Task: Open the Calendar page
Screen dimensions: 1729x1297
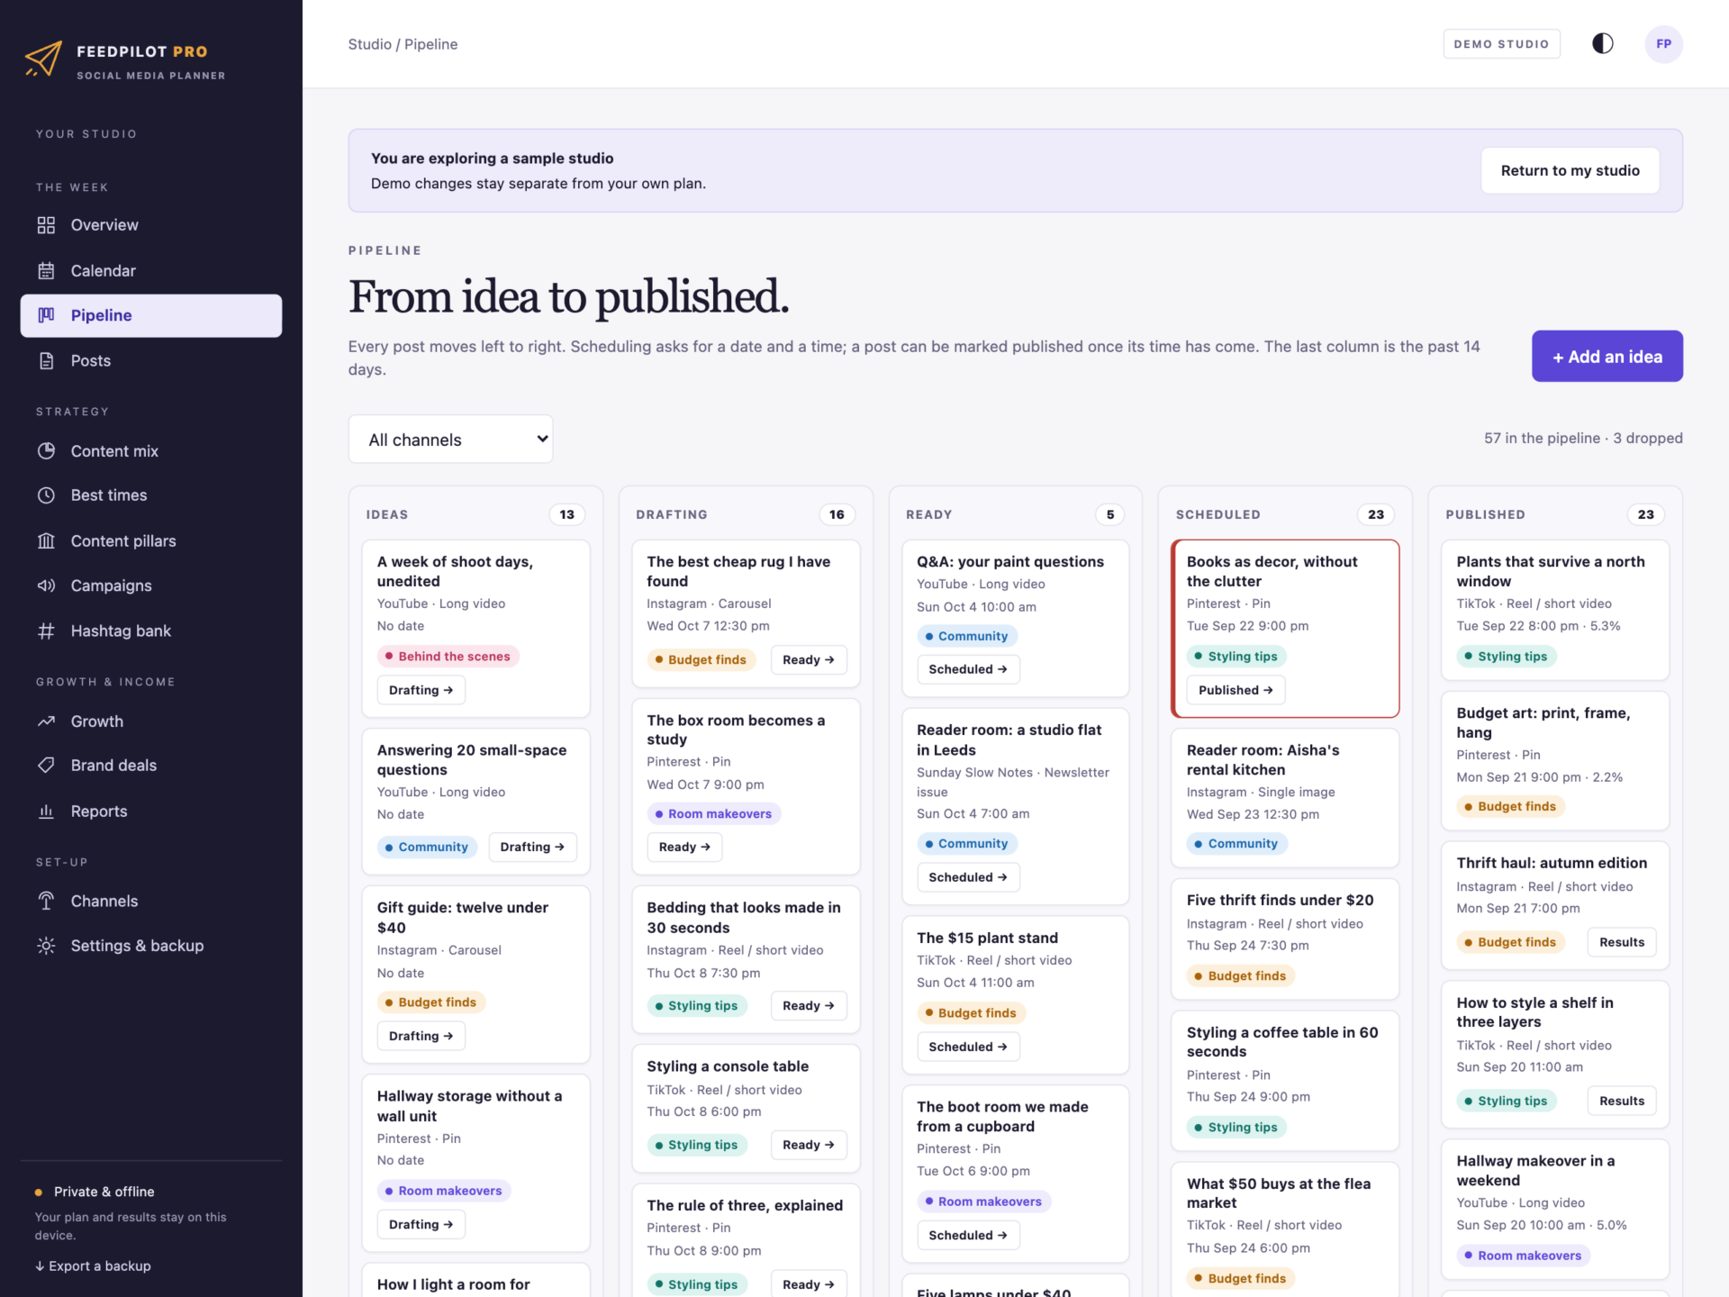Action: coord(151,270)
